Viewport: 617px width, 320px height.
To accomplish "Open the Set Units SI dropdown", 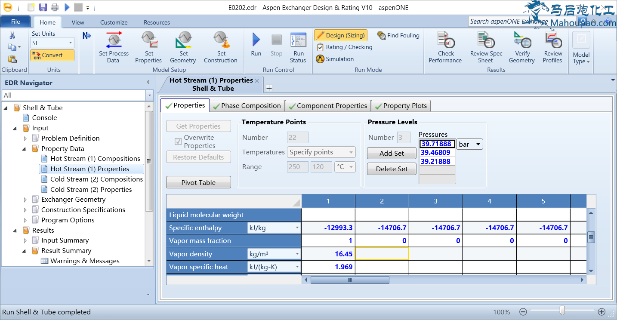I will [x=71, y=43].
